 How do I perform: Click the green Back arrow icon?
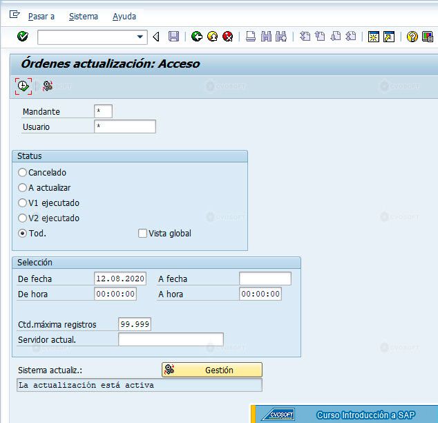pyautogui.click(x=197, y=37)
